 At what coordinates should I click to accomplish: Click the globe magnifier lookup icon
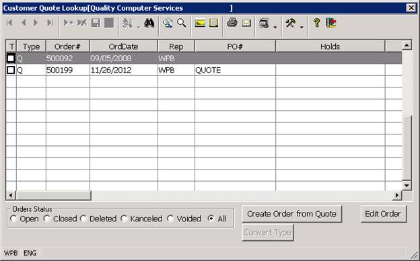click(168, 23)
